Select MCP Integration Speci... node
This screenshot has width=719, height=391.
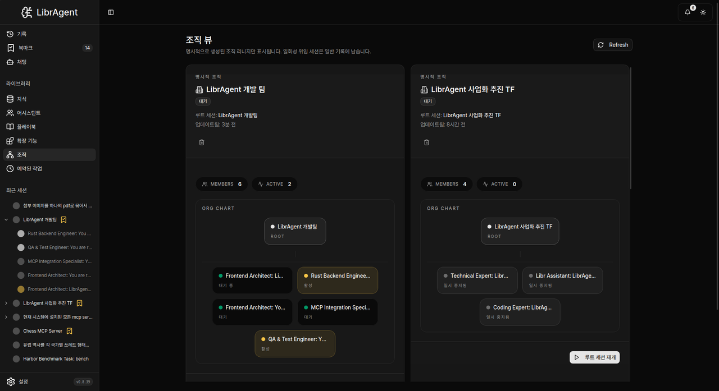click(338, 312)
